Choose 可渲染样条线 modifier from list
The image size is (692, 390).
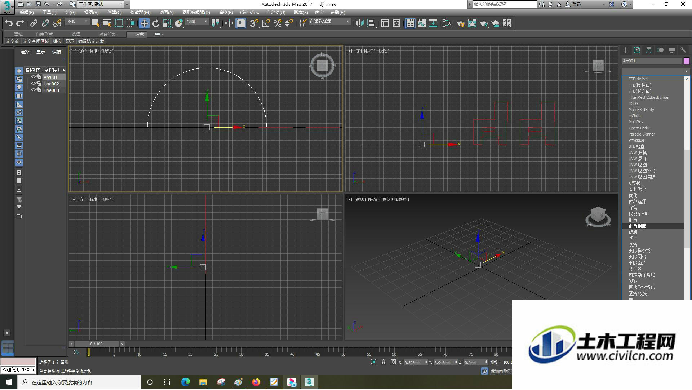(x=653, y=275)
